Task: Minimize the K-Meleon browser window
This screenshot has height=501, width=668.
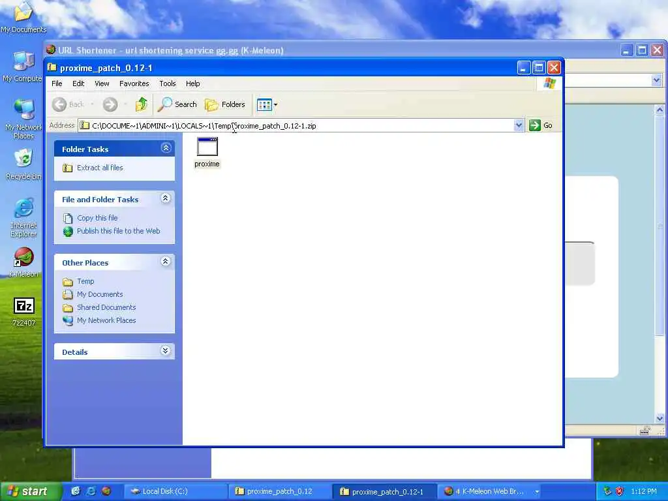Action: tap(626, 50)
